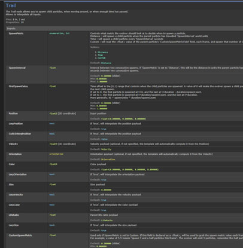
Task: Click the 'Default: false' value of CubicInterpPosition
Action: pyautogui.click(x=99, y=139)
